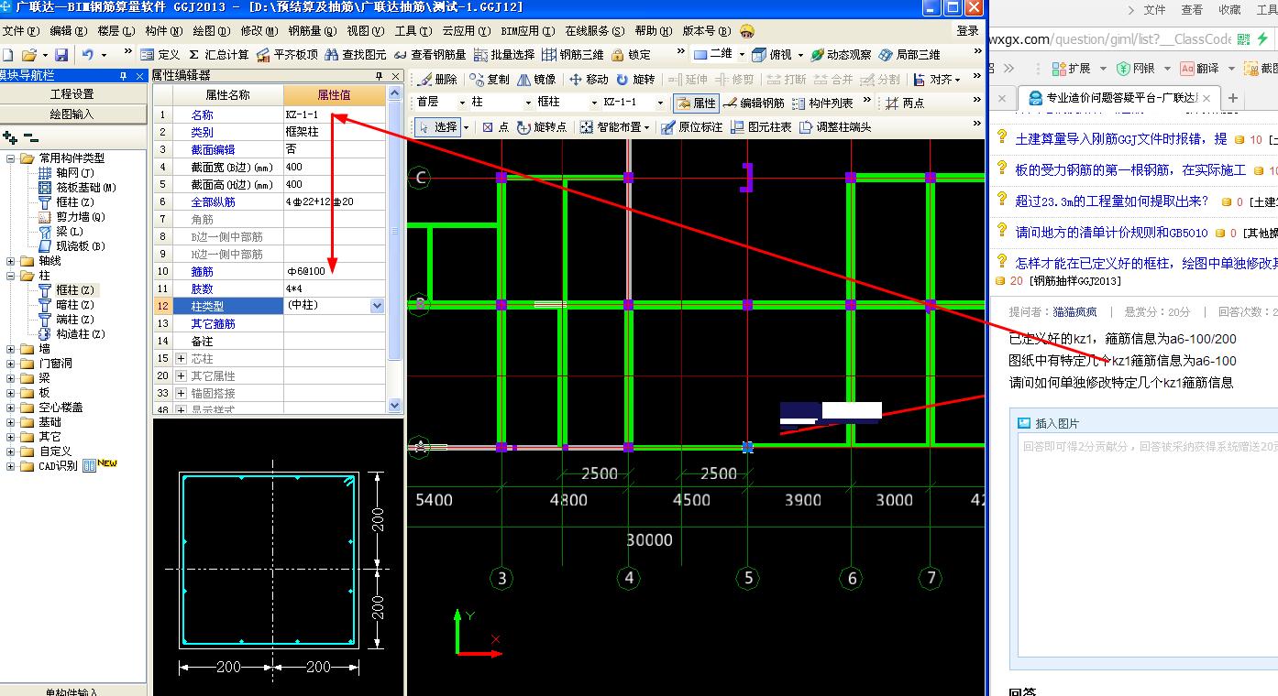
Task: Open the 楼层(L) menu
Action: point(116,31)
